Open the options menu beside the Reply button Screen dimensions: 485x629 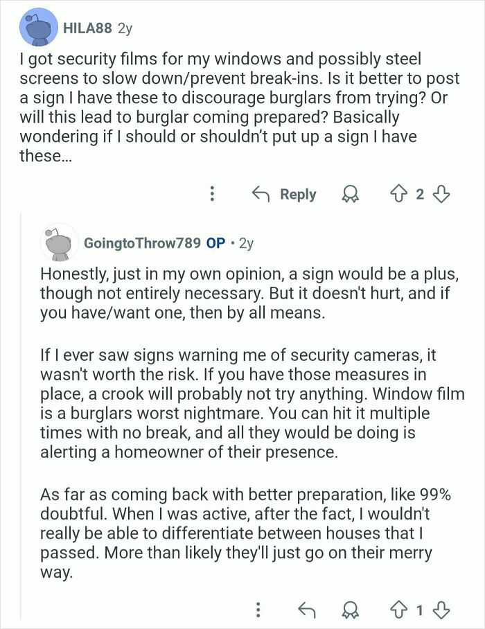tap(211, 195)
